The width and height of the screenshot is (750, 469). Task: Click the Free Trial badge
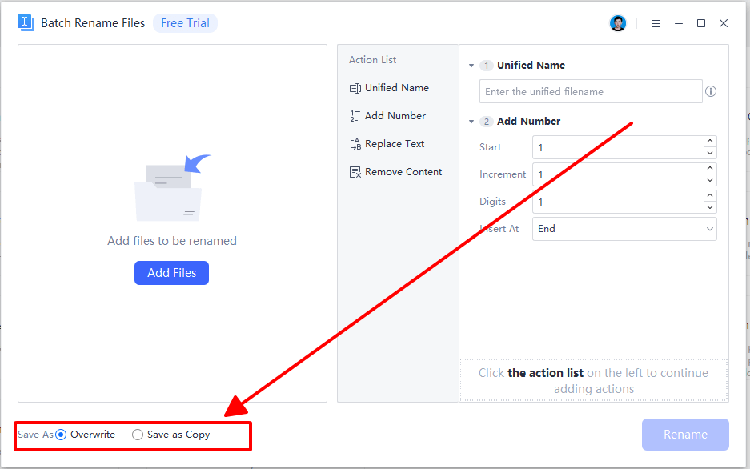click(x=185, y=22)
